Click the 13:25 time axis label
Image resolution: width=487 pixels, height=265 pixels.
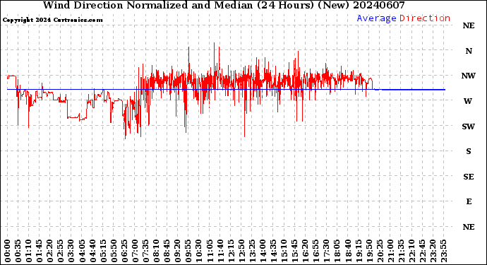pyautogui.click(x=252, y=251)
